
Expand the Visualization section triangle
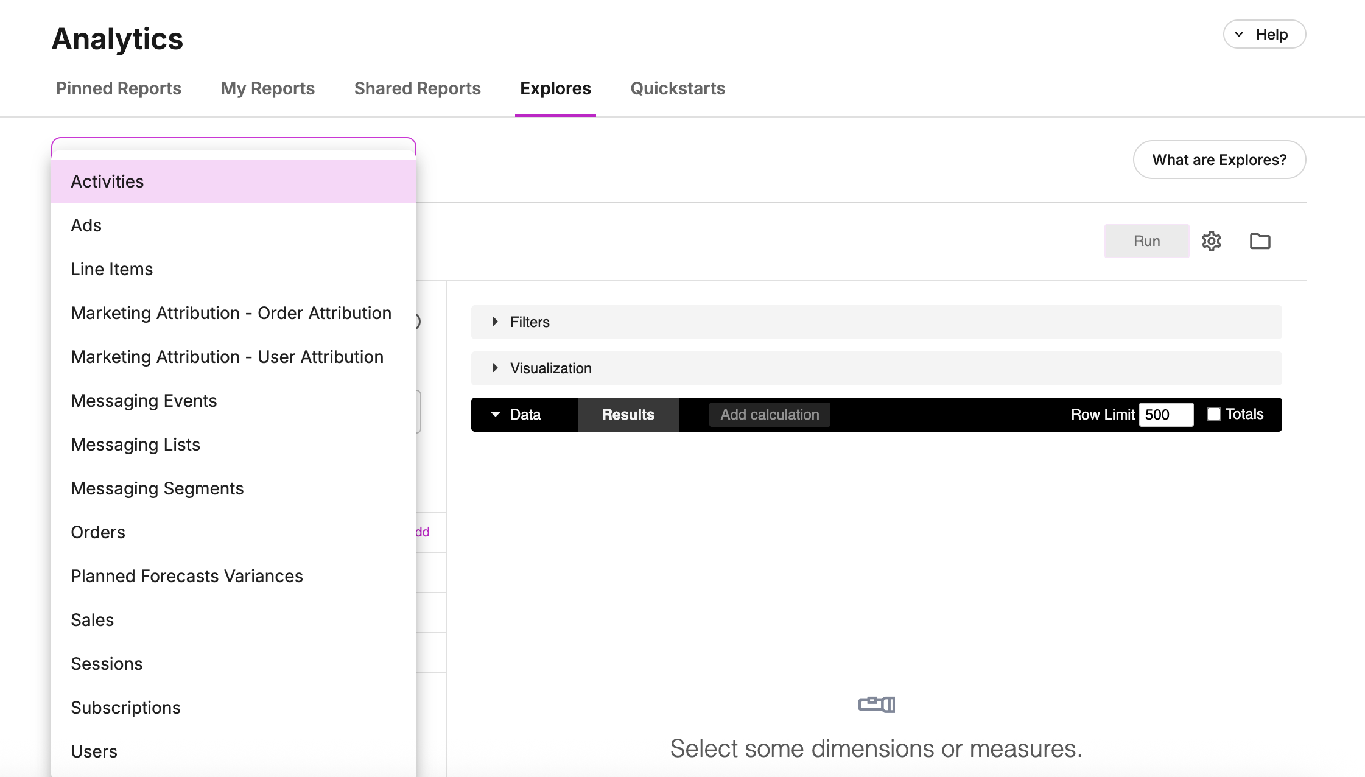pos(495,368)
